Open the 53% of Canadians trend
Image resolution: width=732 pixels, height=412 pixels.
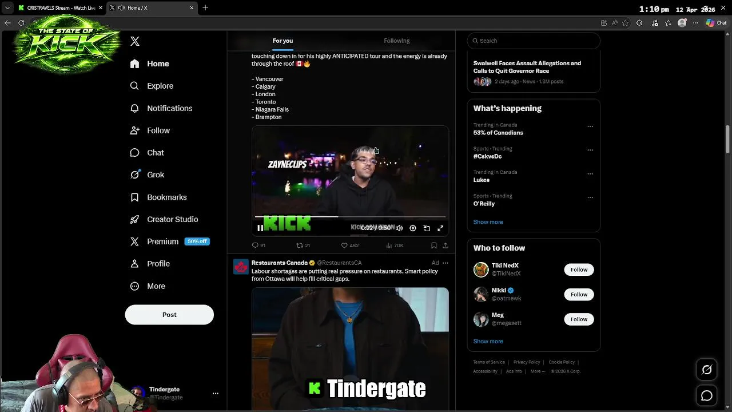pos(498,133)
